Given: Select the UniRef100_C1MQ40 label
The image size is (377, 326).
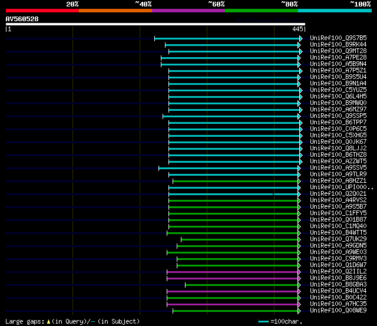Looking at the screenshot, I should [x=338, y=226].
